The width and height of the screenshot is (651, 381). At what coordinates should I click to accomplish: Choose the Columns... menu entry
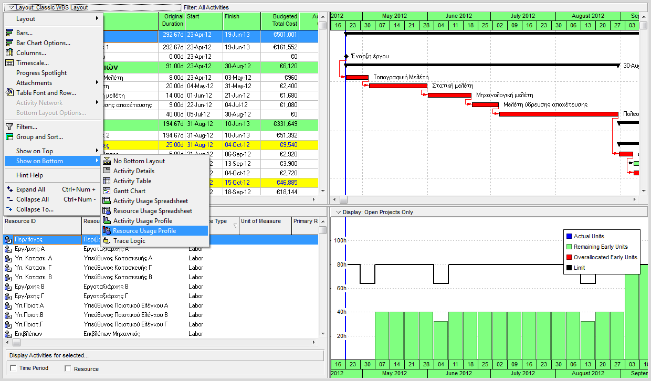pos(53,53)
